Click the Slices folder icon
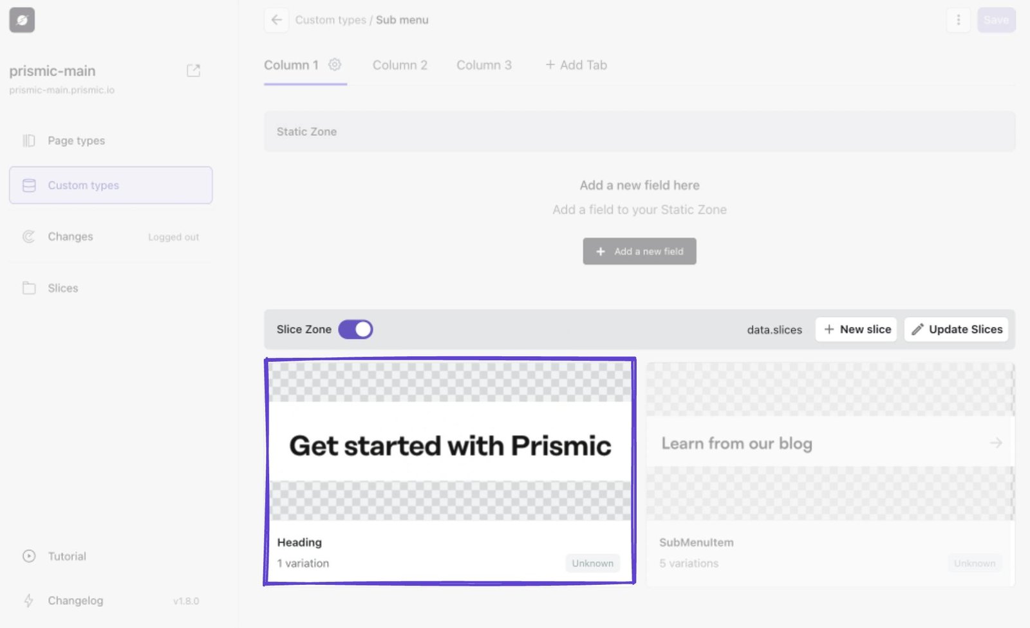 pos(29,288)
